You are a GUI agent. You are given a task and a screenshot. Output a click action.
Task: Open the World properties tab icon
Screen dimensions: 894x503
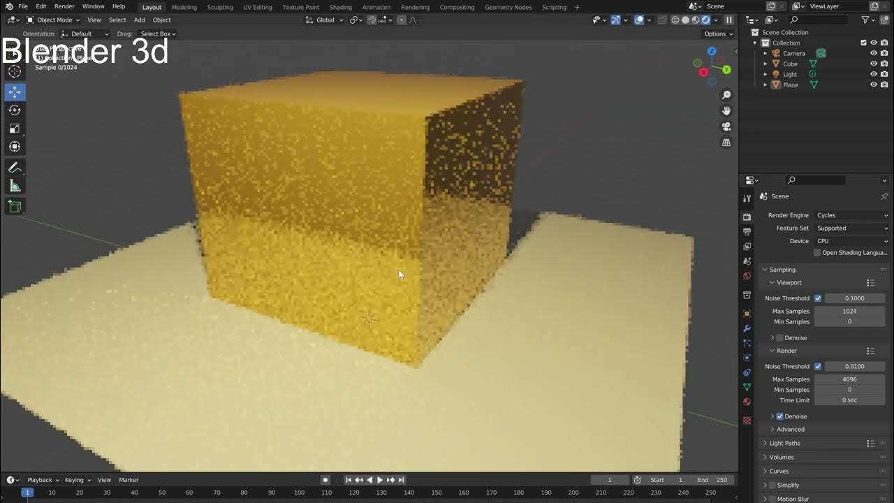click(747, 276)
